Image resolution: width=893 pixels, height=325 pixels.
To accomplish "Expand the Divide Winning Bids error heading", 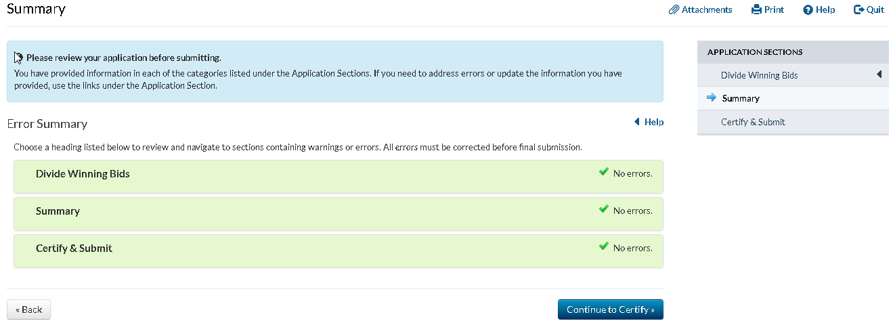I will 83,174.
